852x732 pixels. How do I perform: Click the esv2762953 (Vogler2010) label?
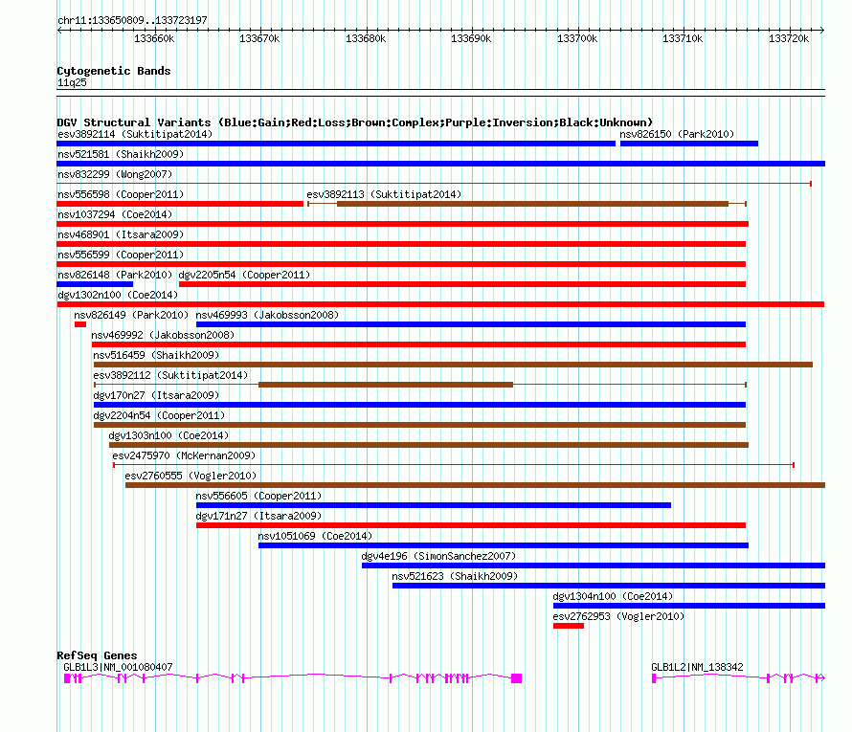tap(618, 616)
